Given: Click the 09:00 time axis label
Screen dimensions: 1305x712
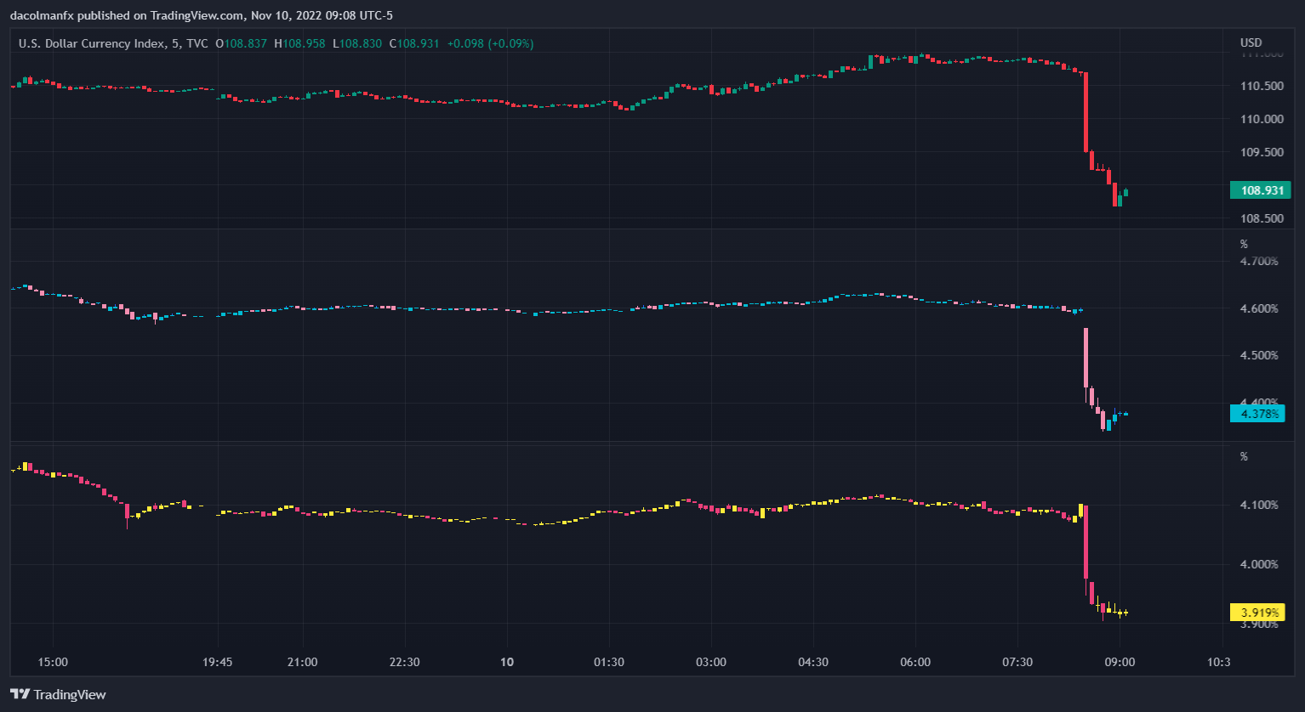Looking at the screenshot, I should pyautogui.click(x=1119, y=662).
